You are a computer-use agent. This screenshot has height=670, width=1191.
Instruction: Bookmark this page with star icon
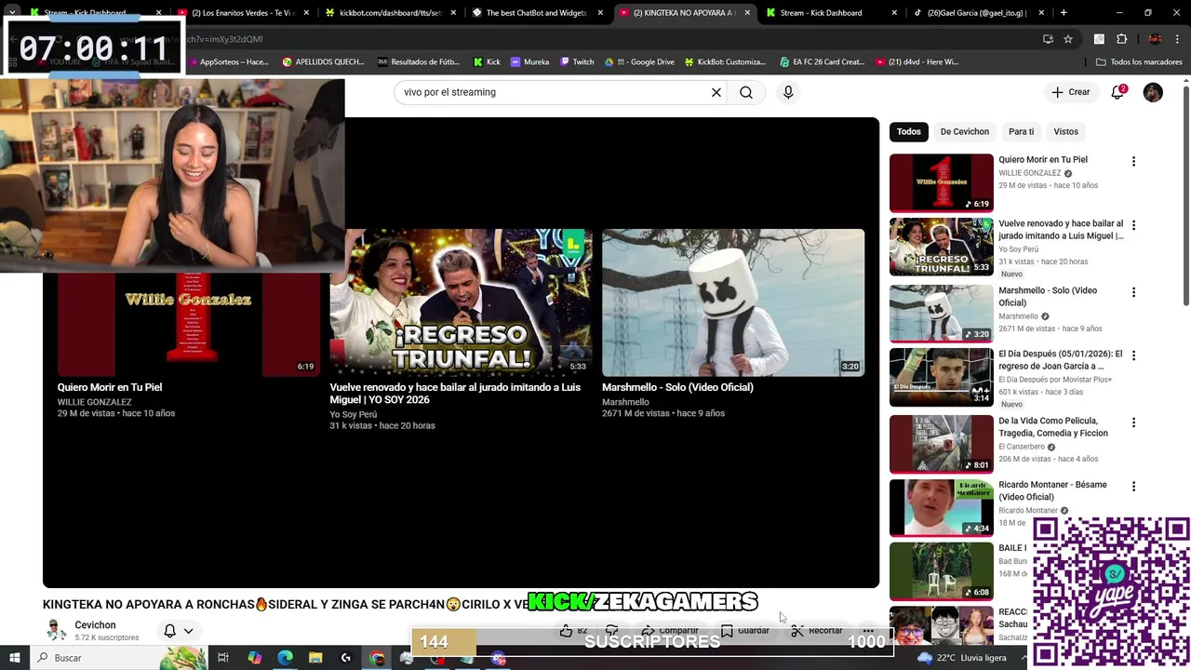(x=1068, y=39)
